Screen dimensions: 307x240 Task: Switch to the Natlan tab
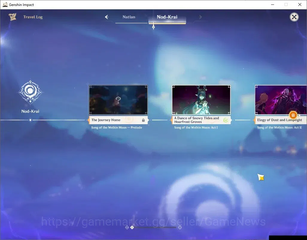(129, 17)
